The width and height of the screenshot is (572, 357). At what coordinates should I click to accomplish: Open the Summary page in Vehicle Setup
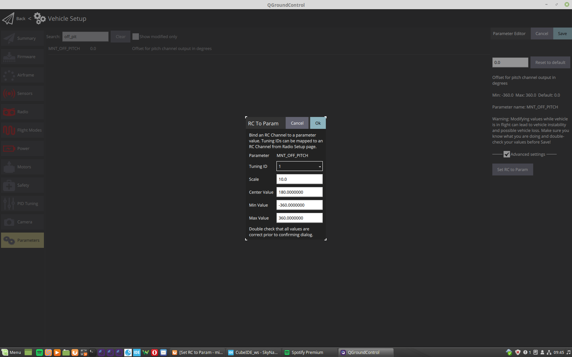pos(22,38)
